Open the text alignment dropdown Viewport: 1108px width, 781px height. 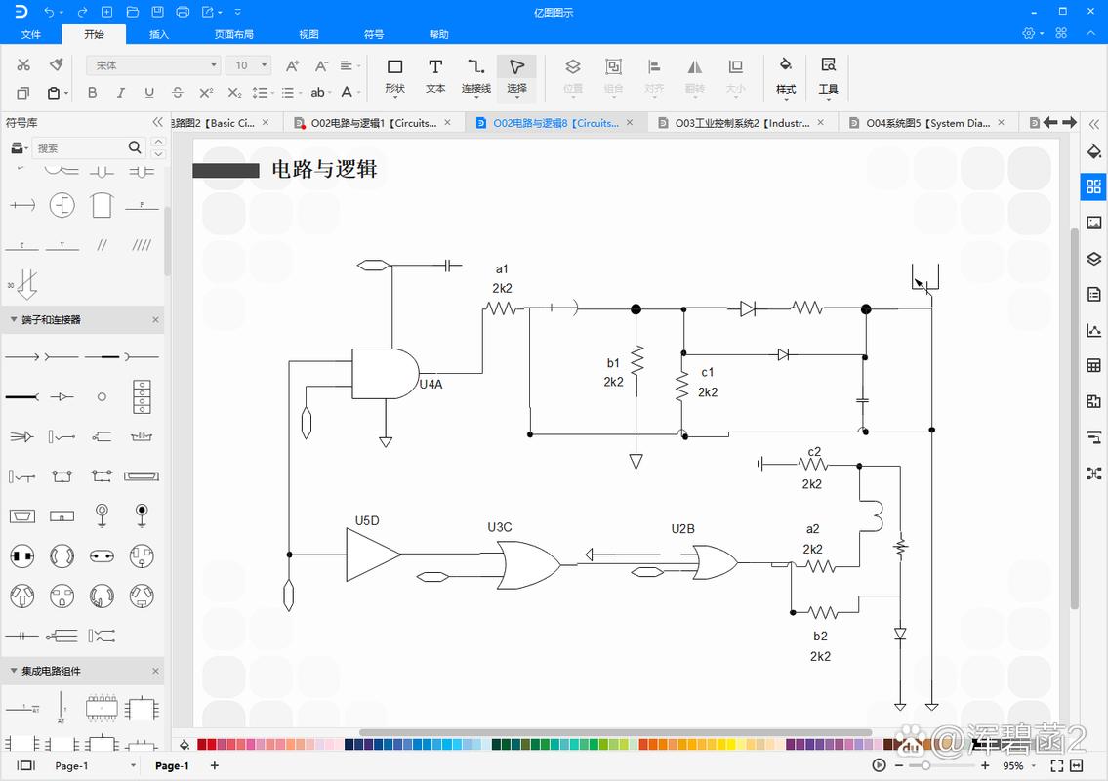point(349,65)
